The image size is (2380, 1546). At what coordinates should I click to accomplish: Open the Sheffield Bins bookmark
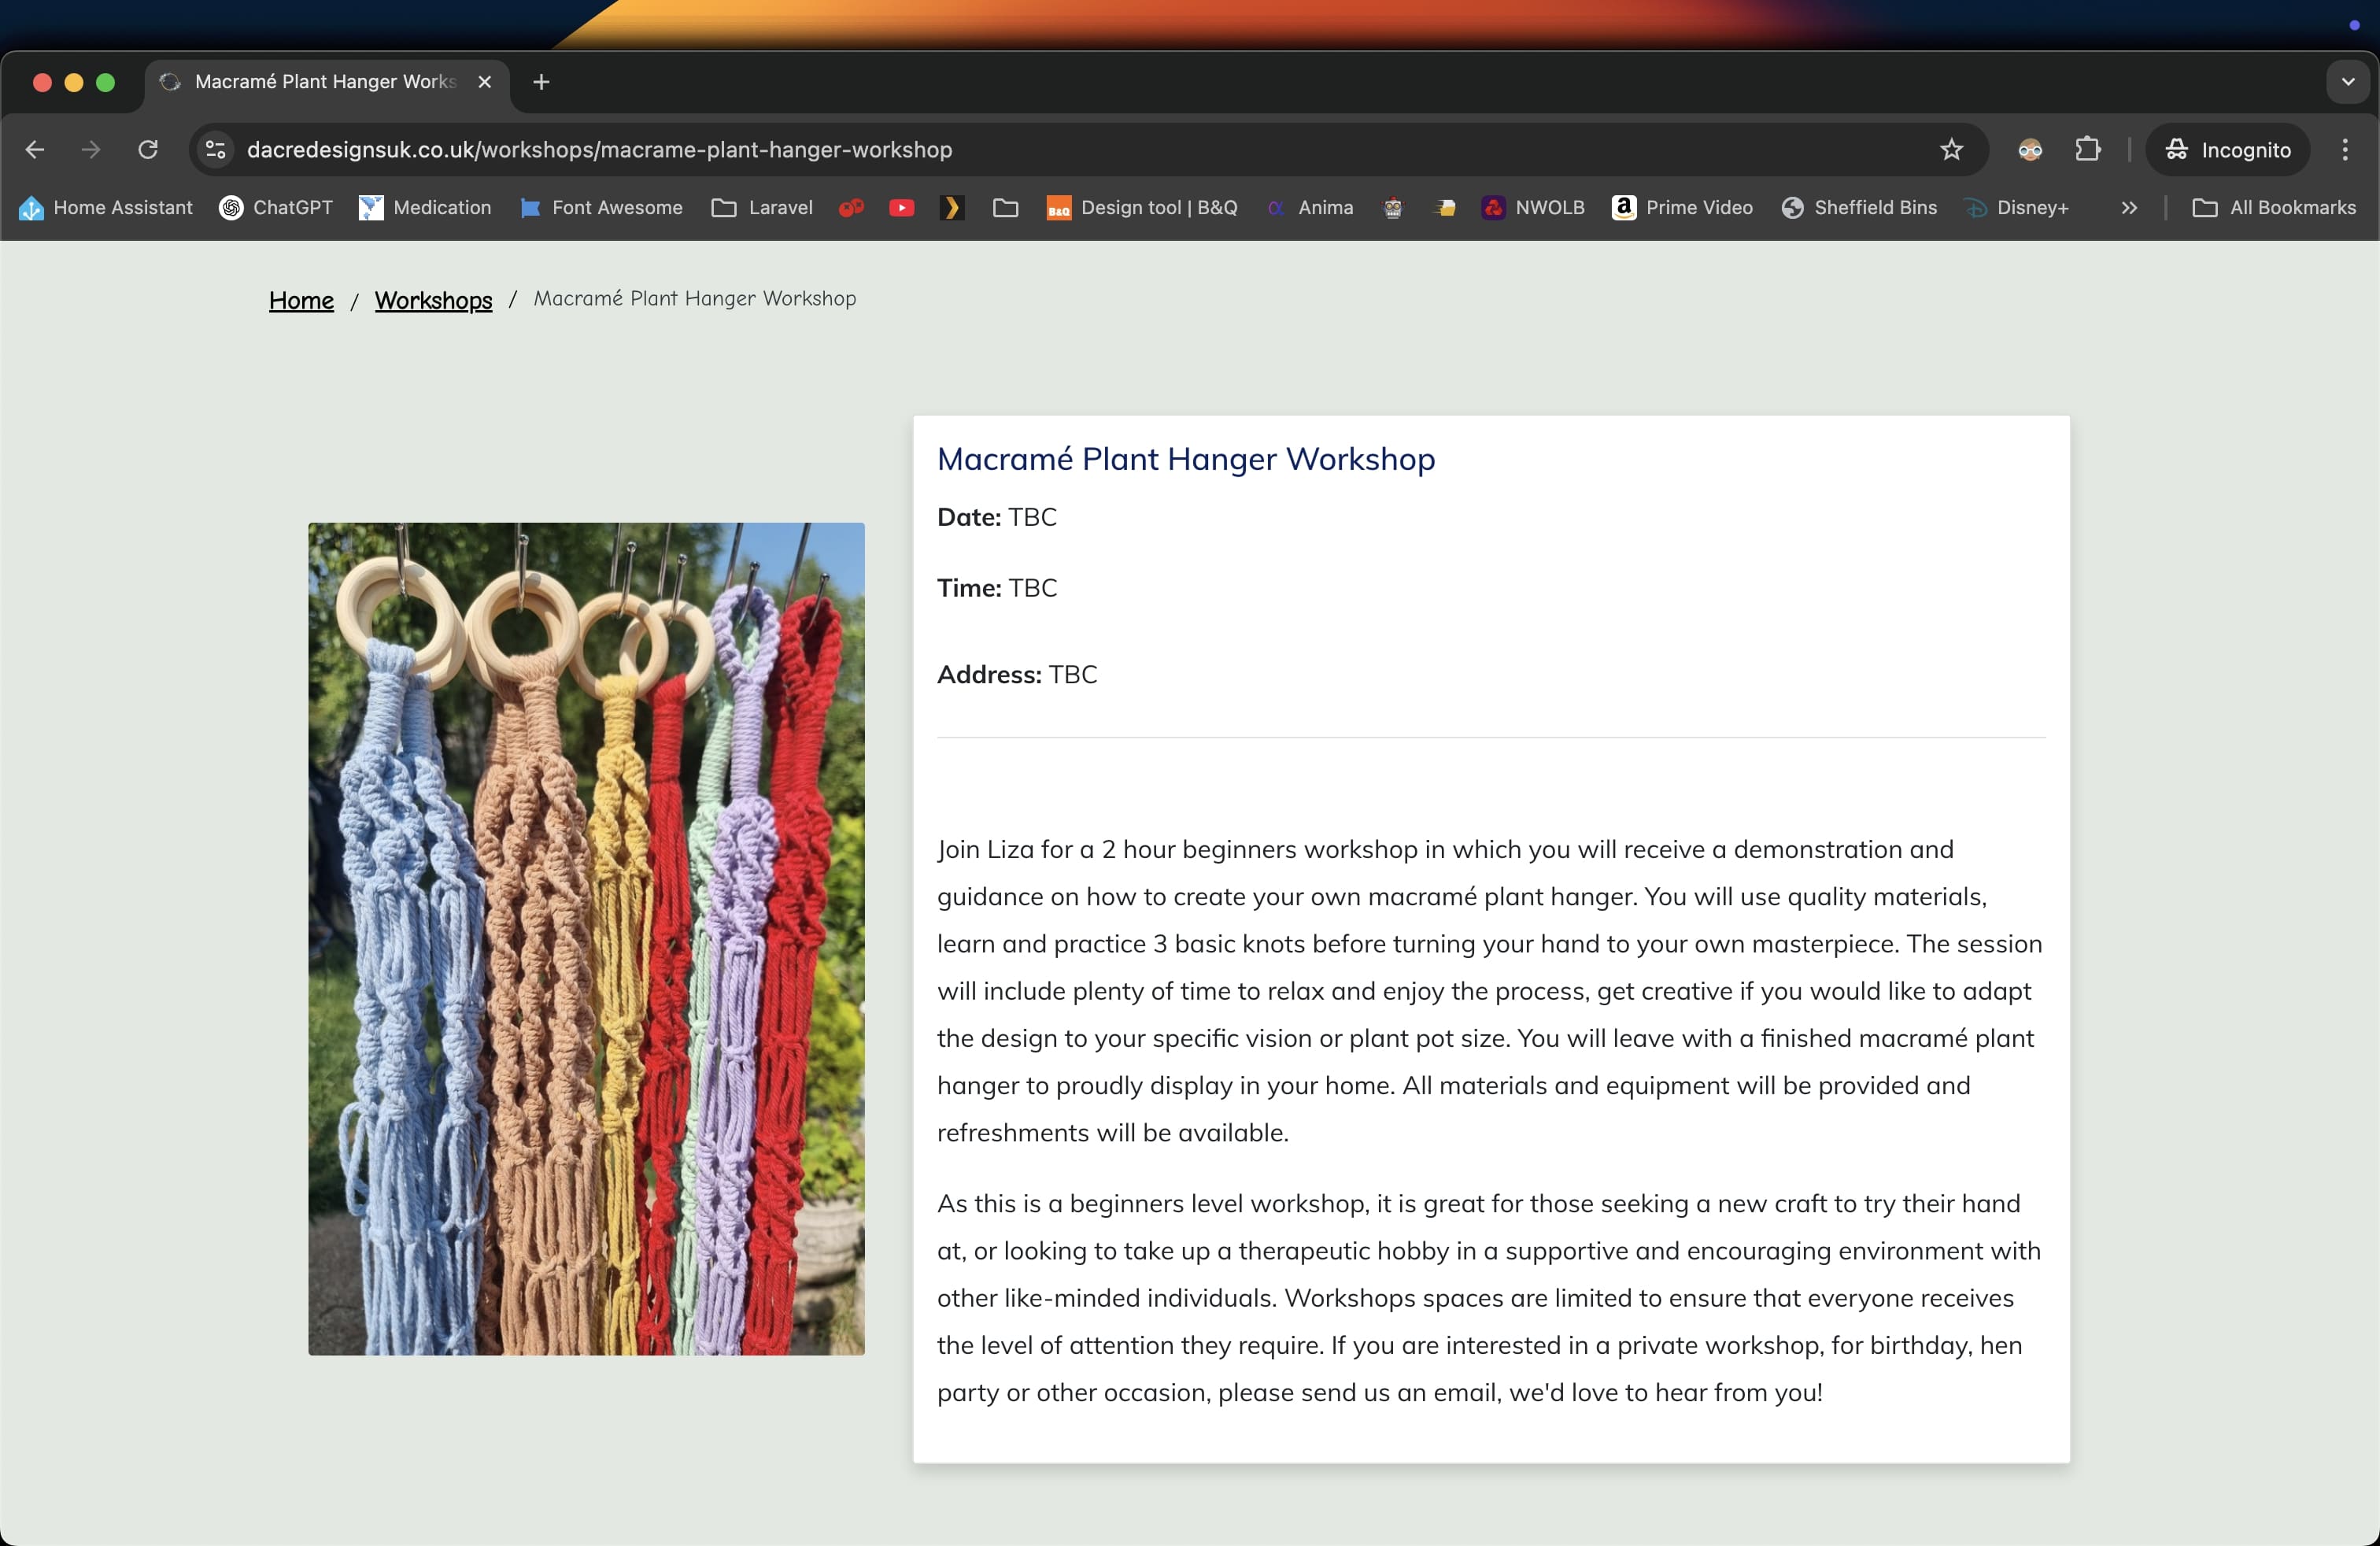(1860, 208)
